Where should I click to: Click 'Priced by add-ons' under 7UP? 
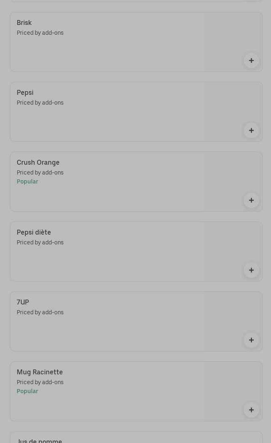coord(40,313)
